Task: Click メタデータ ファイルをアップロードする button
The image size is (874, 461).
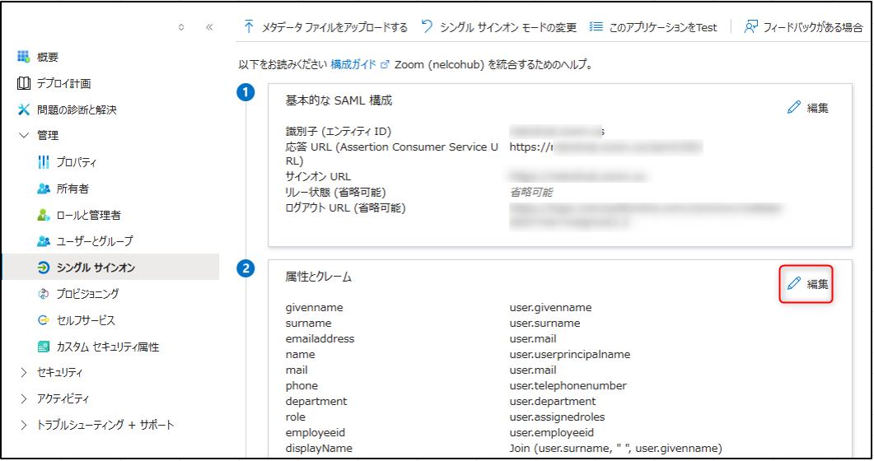Action: click(x=325, y=26)
